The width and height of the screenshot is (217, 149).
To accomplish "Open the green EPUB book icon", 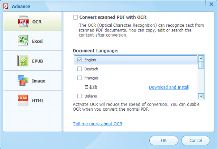I will coord(23,61).
